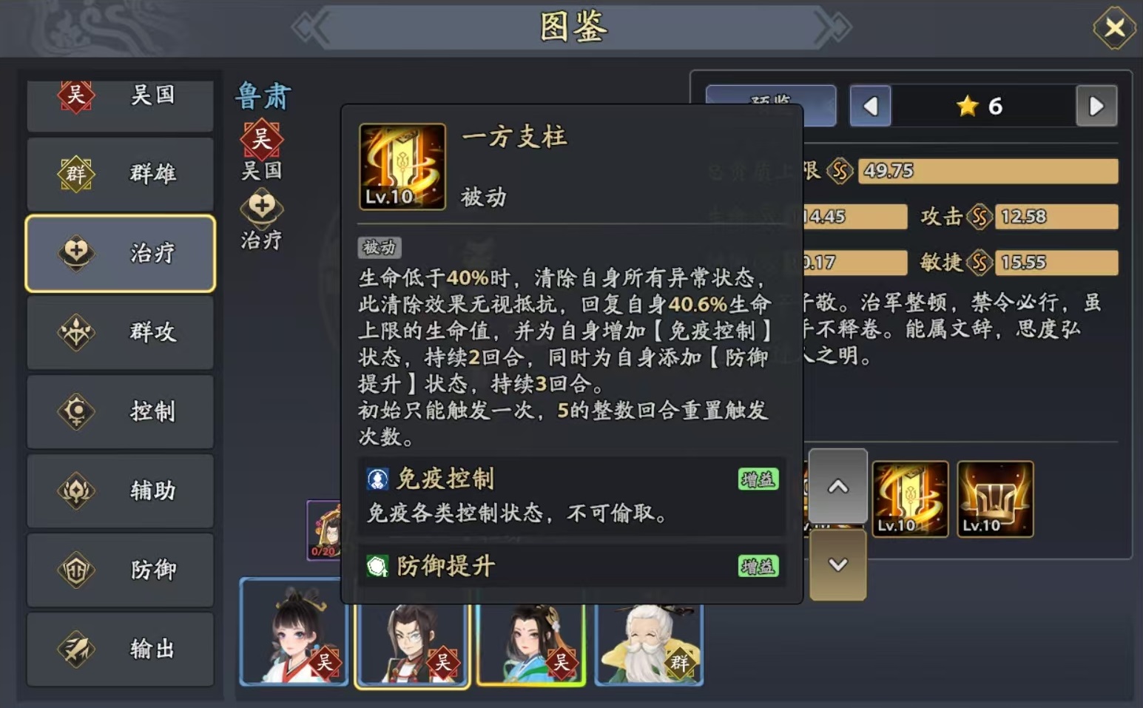The width and height of the screenshot is (1143, 708).
Task: Select the 输出 category filter
Action: [x=121, y=649]
